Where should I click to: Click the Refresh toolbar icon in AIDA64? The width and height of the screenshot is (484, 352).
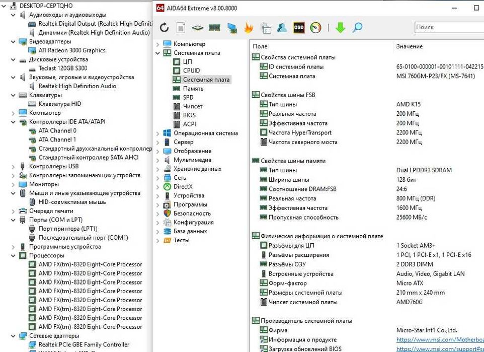pos(164,28)
